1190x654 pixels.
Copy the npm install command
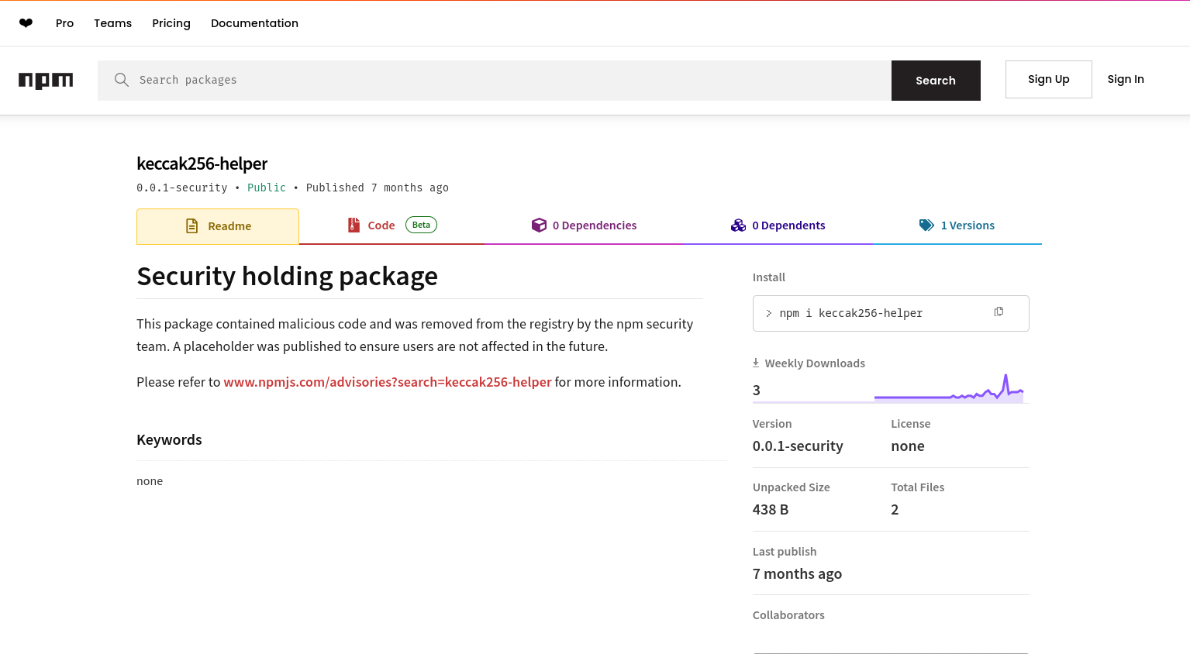999,312
